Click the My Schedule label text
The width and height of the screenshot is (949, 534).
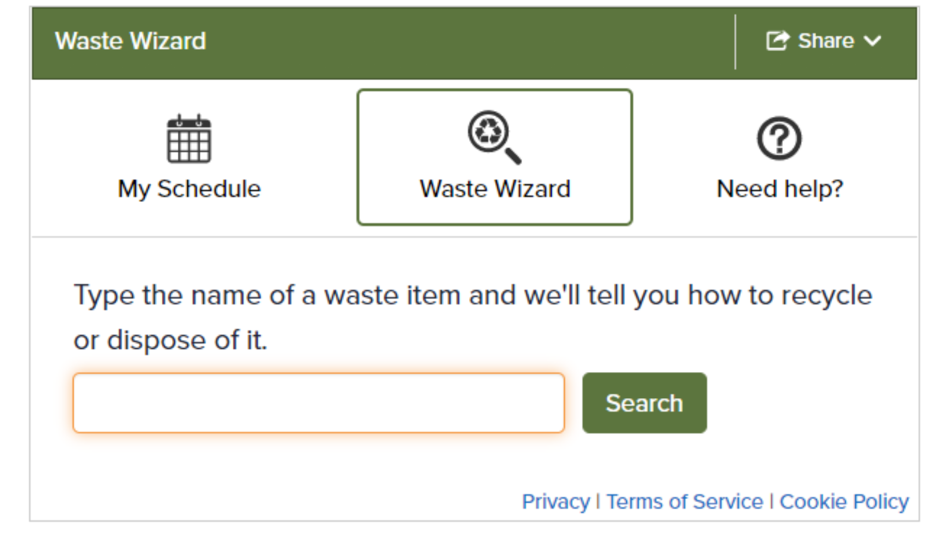190,189
